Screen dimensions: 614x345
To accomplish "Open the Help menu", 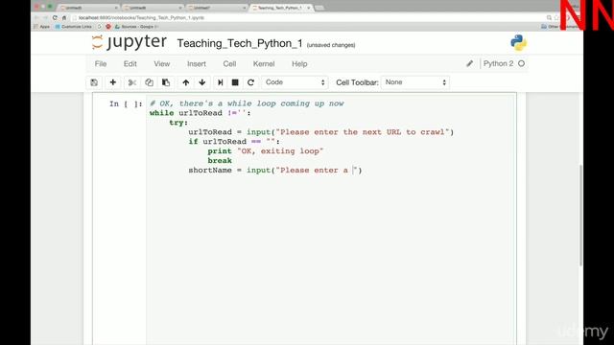I will tap(299, 64).
